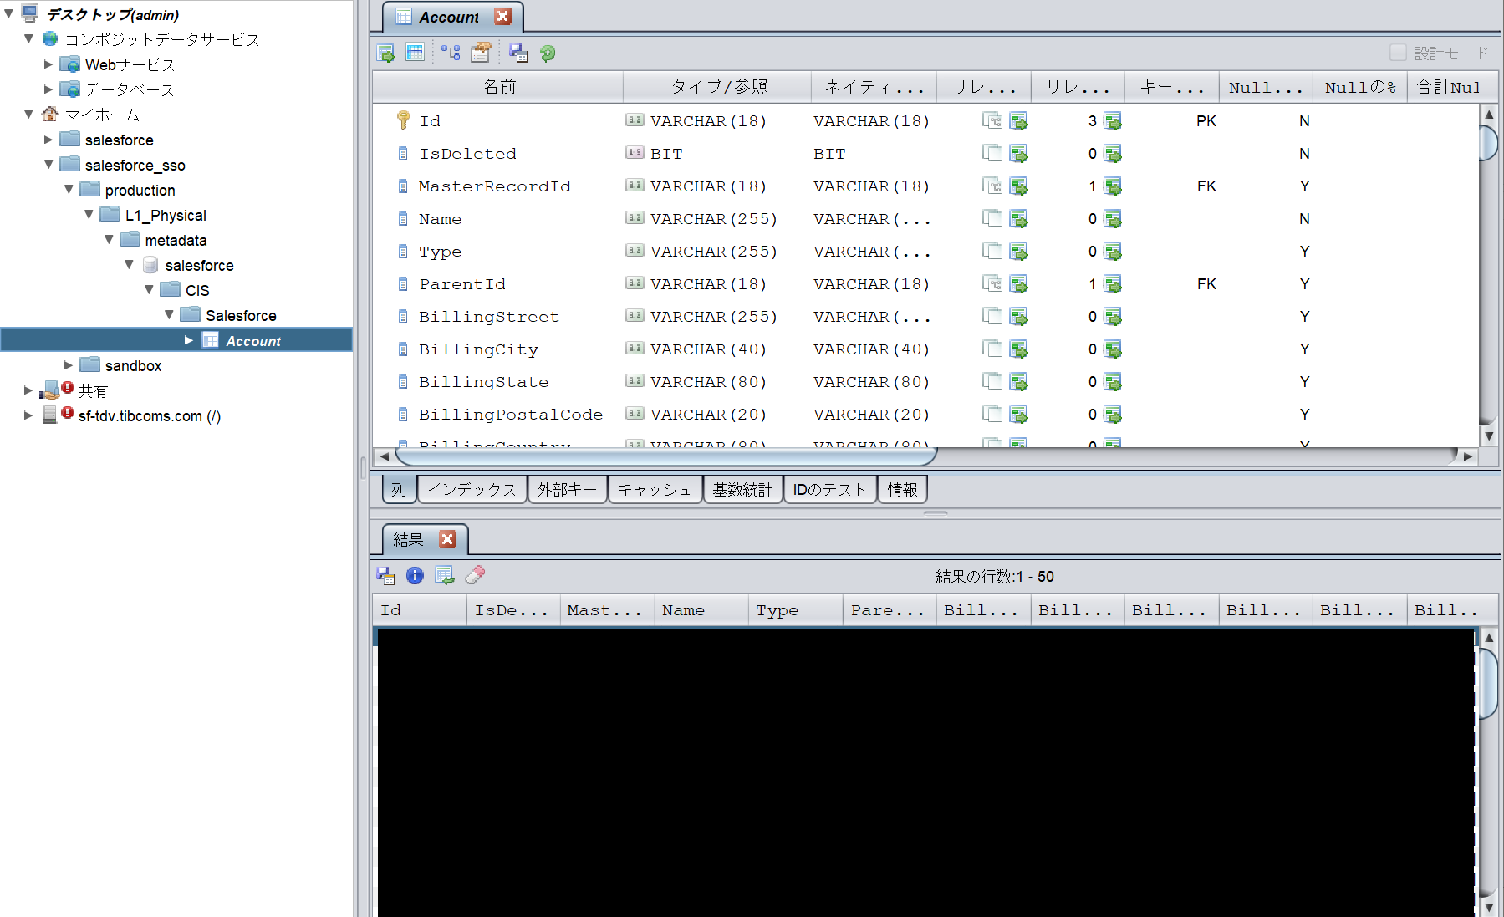Click the clipboard properties icon in the toolbar
Viewport: 1504px width, 917px height.
481,53
